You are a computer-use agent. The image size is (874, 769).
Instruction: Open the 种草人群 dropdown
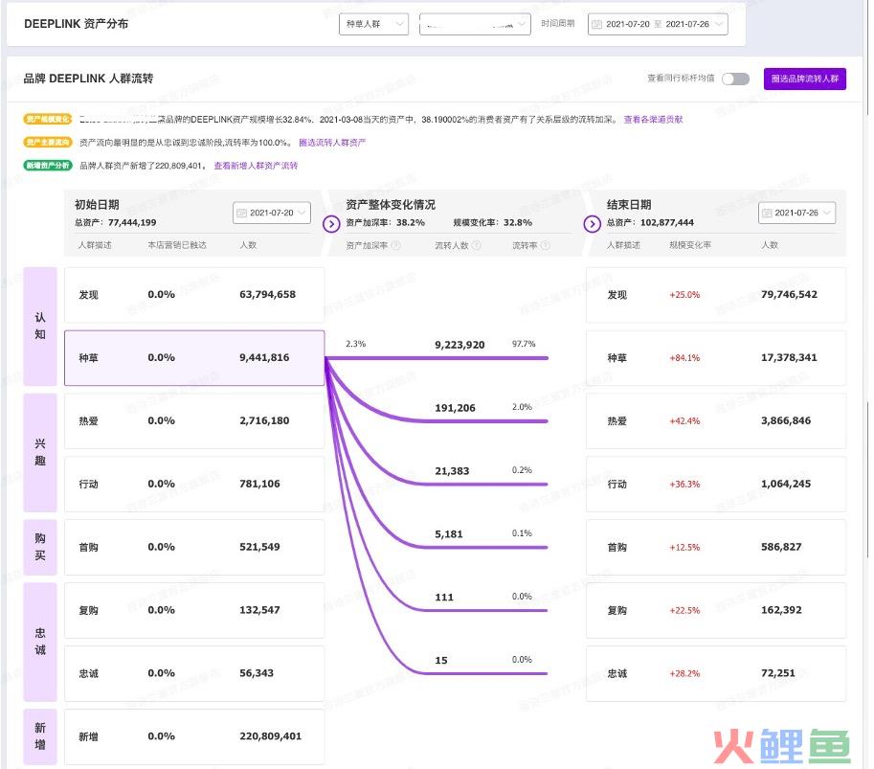[x=373, y=24]
